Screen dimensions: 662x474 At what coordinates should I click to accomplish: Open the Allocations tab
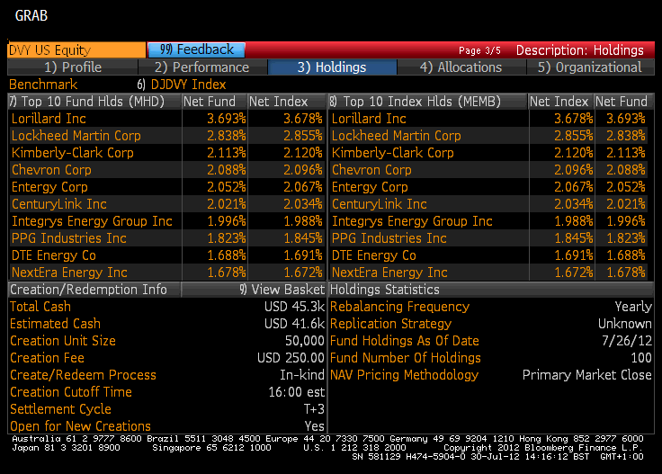[461, 67]
